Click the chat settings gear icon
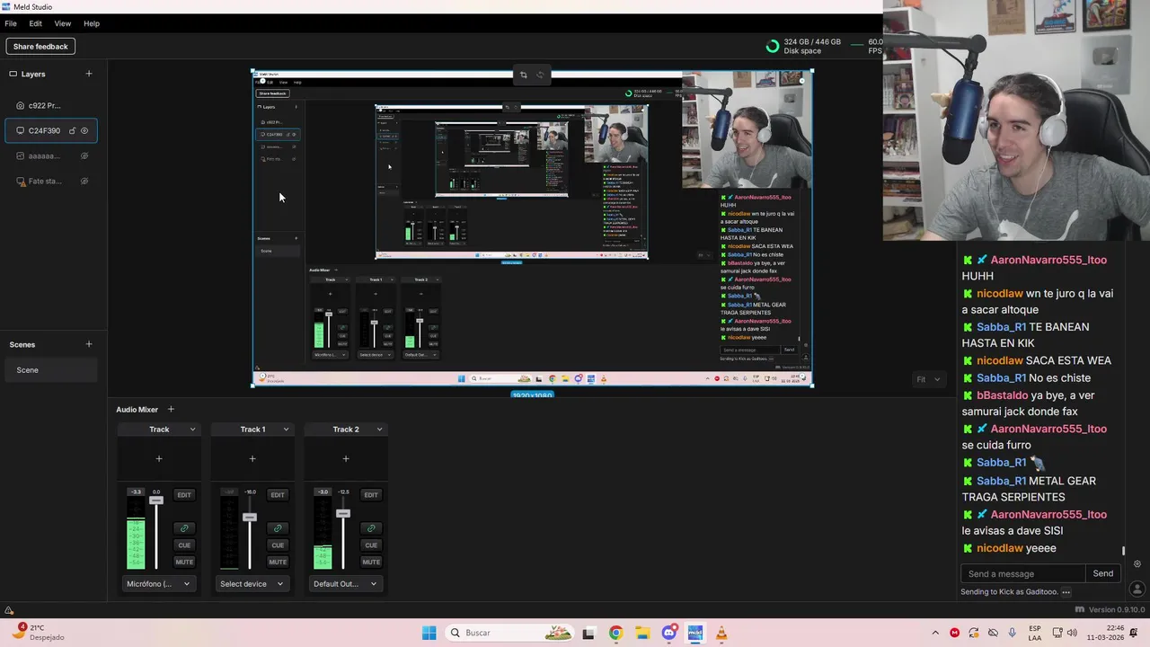This screenshot has width=1150, height=647. pos(1137,564)
